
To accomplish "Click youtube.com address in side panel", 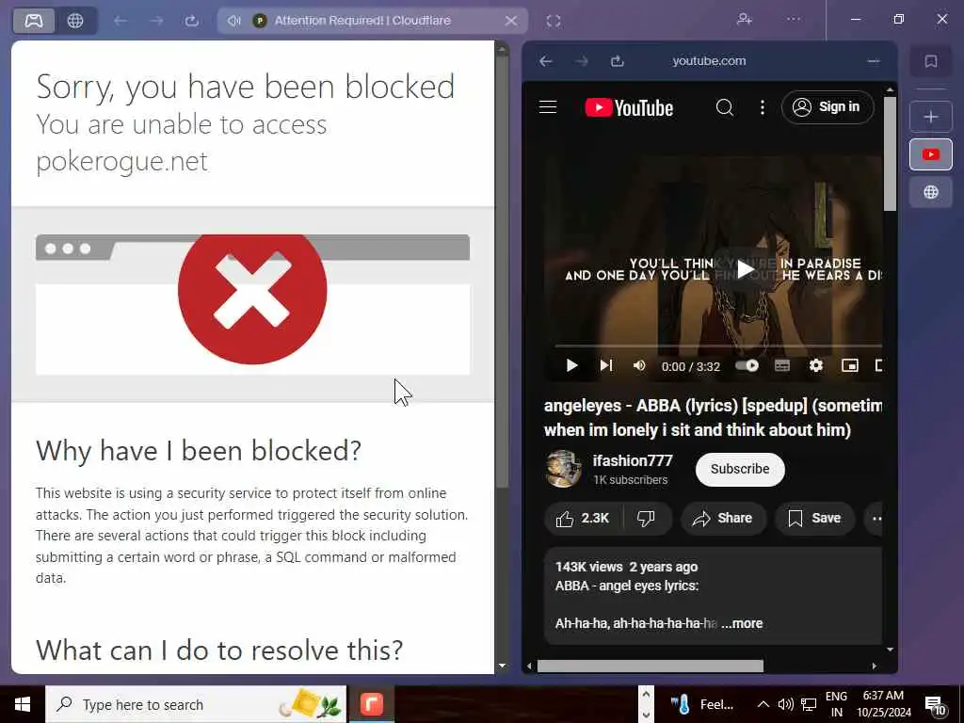I will 709,61.
